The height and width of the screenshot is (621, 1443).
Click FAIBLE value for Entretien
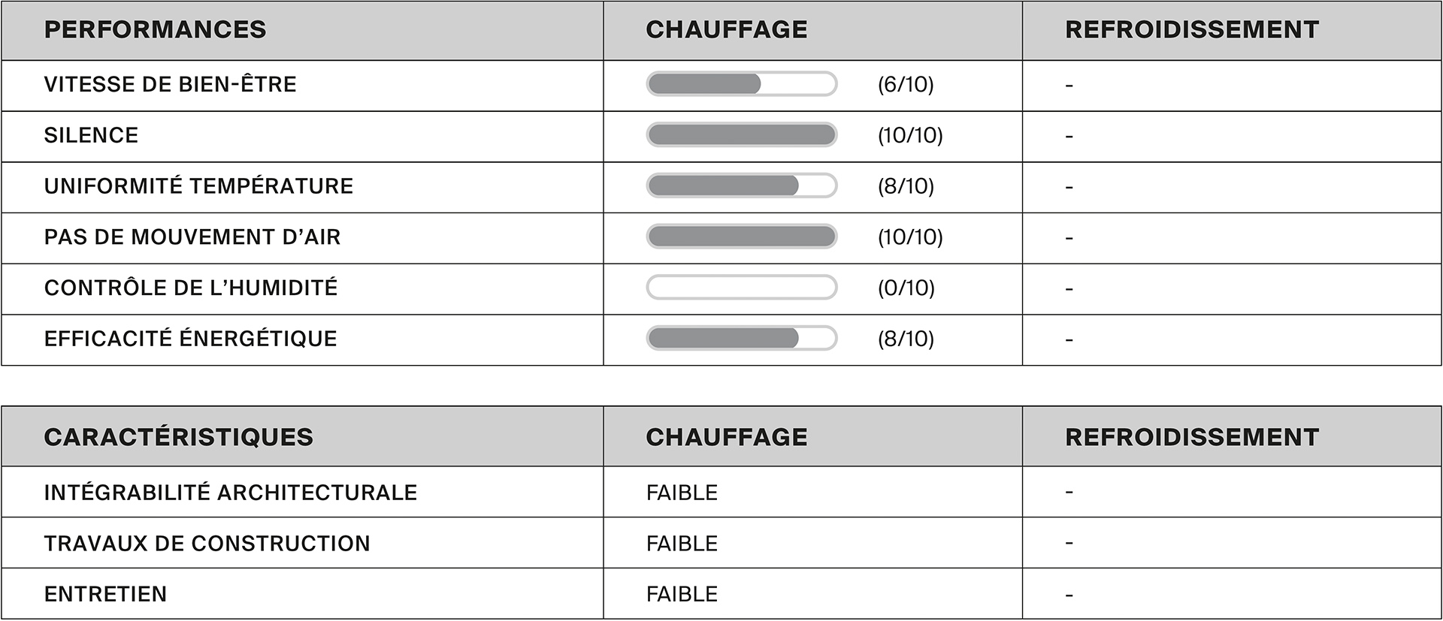682,594
